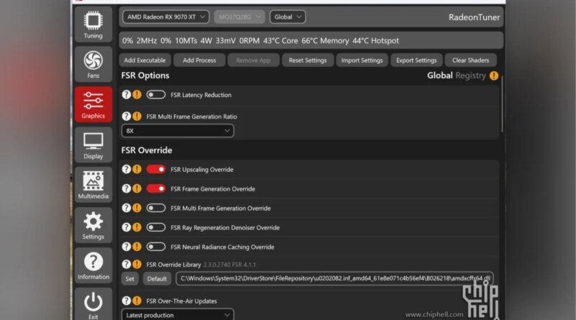576x320 pixels.
Task: Disable FSR Upscaling Override toggle
Action: 156,169
